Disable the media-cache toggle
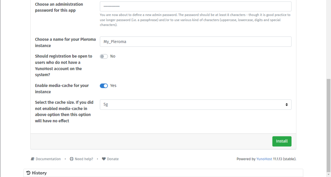The width and height of the screenshot is (331, 177). tap(104, 86)
